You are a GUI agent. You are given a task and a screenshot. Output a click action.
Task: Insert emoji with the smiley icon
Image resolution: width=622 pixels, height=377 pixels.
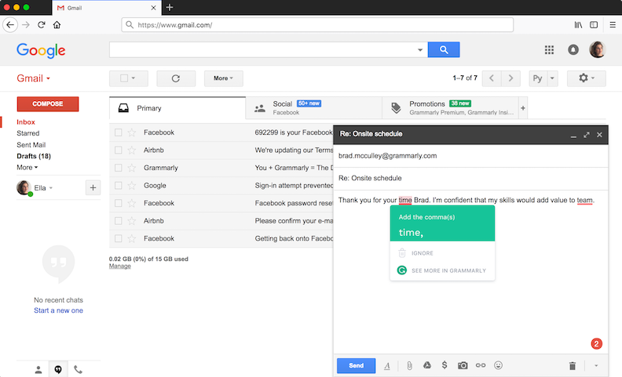click(x=498, y=365)
